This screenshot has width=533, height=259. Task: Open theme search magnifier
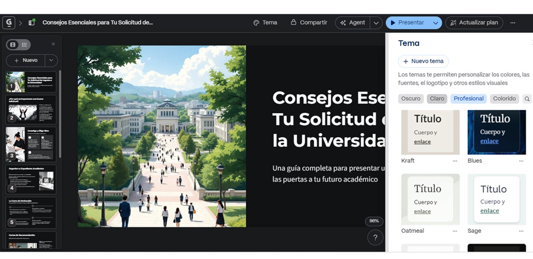click(527, 99)
